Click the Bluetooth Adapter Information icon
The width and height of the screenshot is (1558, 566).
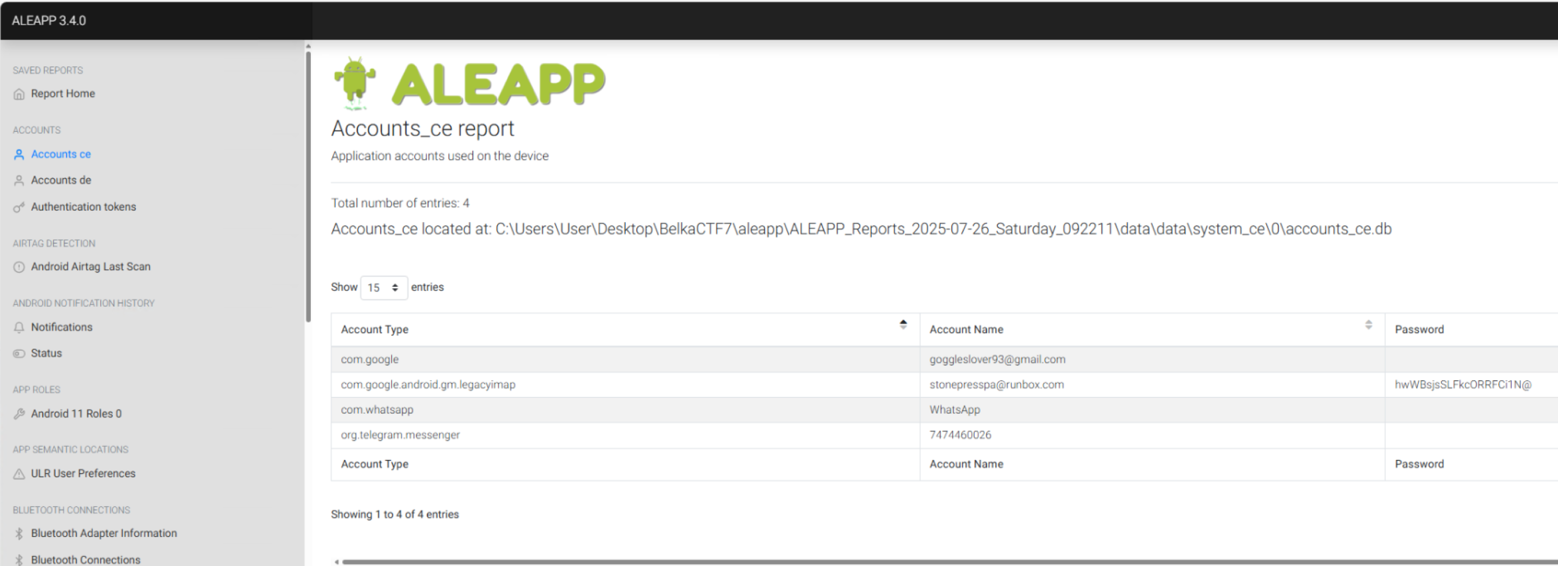[x=19, y=534]
